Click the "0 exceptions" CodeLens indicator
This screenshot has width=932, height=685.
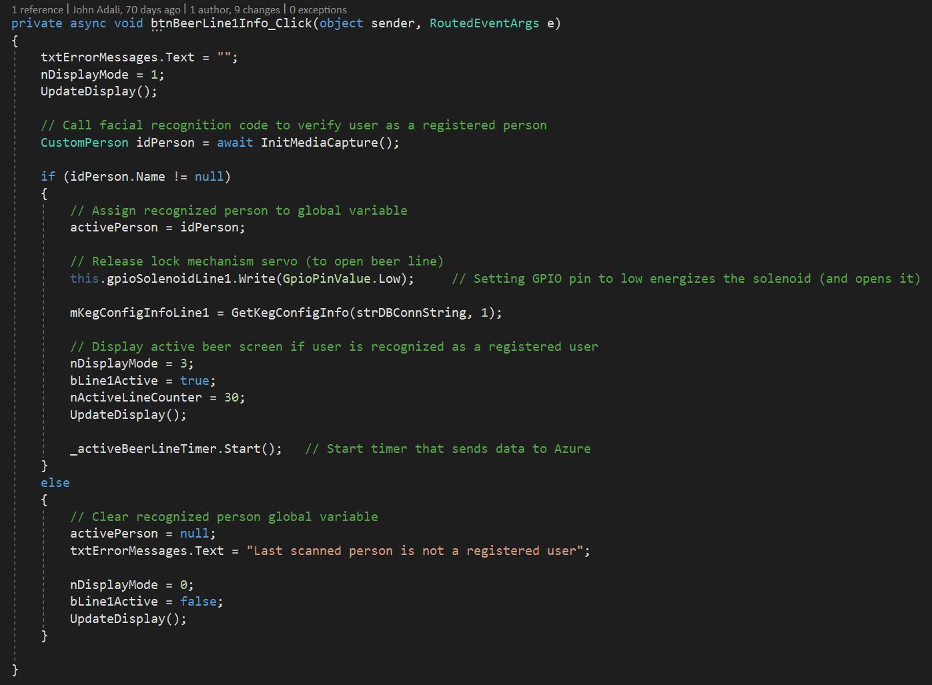tap(318, 9)
